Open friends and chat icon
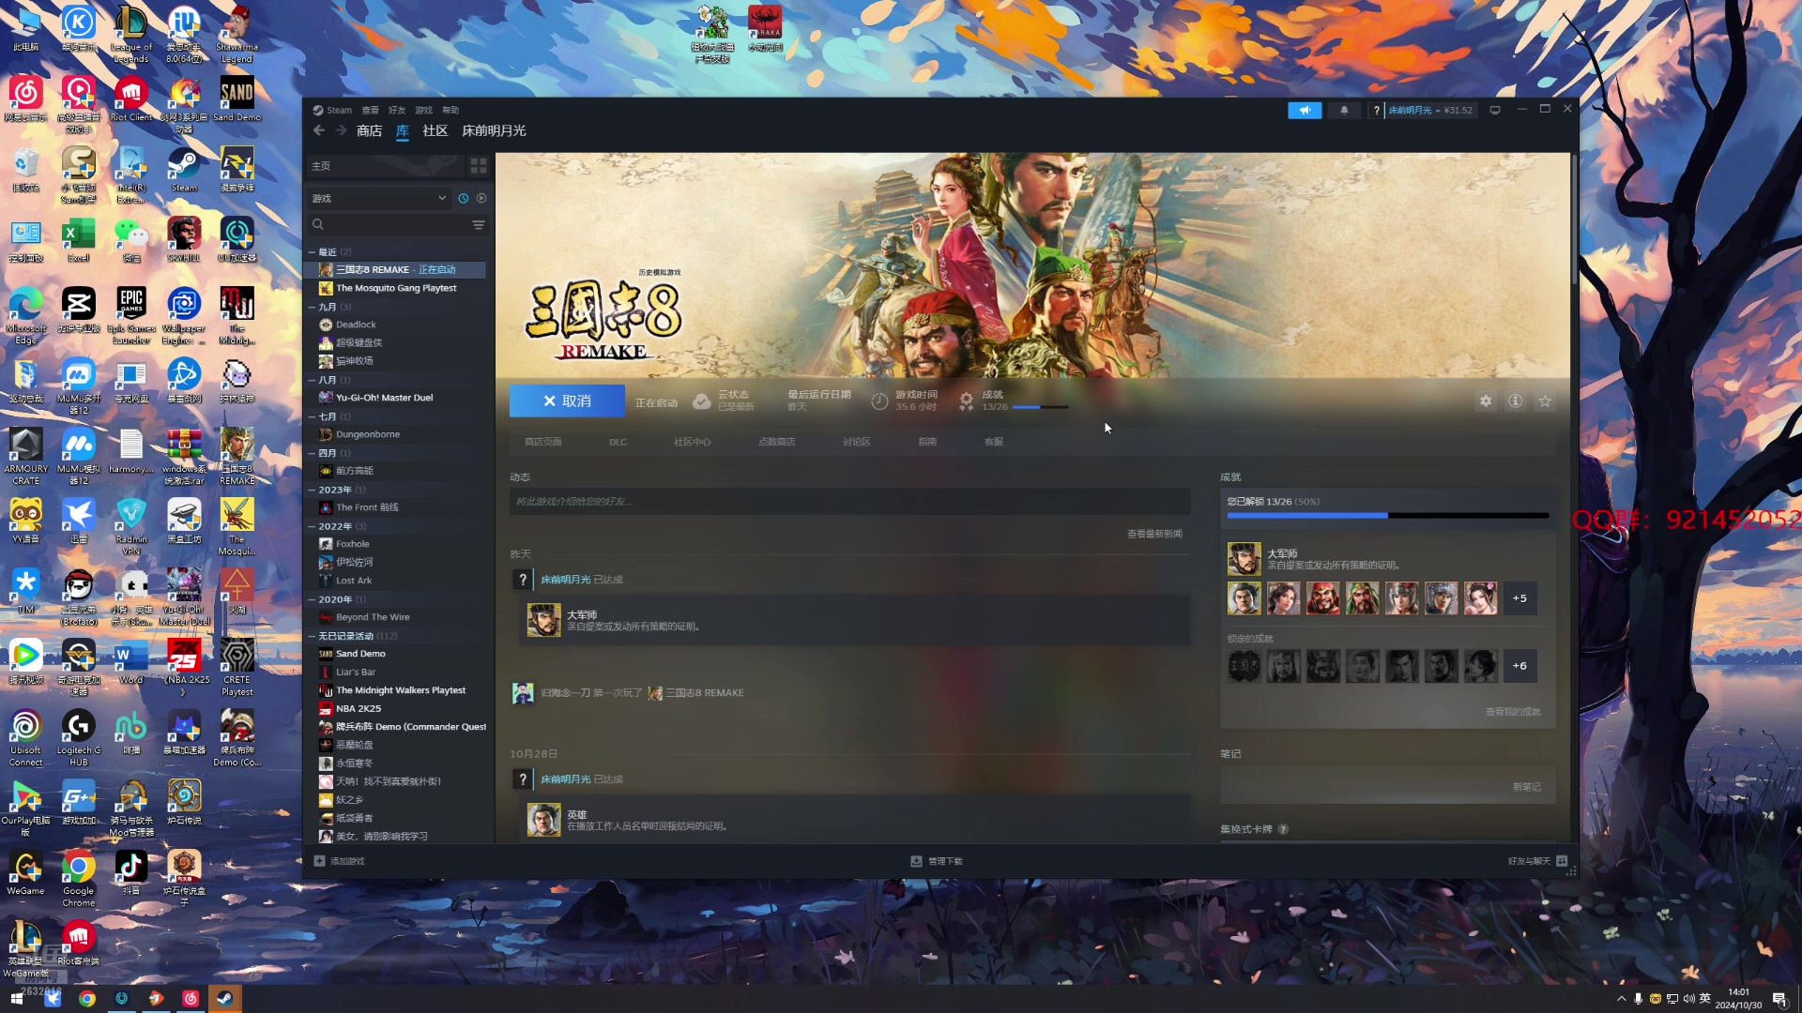The height and width of the screenshot is (1013, 1802). pos(1562,861)
